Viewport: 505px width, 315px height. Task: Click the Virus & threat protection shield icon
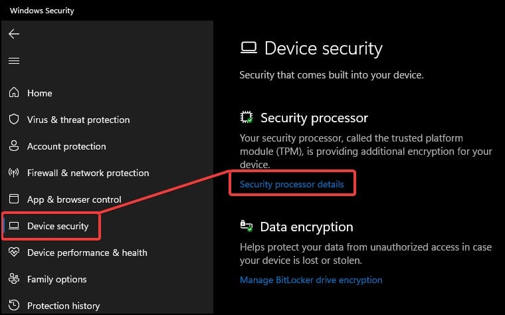point(14,120)
